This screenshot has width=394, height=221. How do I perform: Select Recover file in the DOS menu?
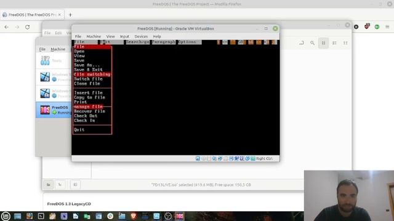pyautogui.click(x=89, y=111)
